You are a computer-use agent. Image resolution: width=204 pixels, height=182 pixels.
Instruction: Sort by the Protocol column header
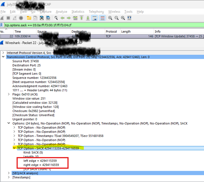(113, 32)
